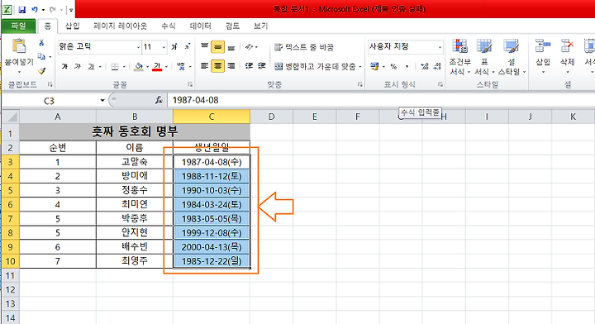Image resolution: width=595 pixels, height=324 pixels.
Task: Open the Font group dialog launcher
Action: coord(190,84)
